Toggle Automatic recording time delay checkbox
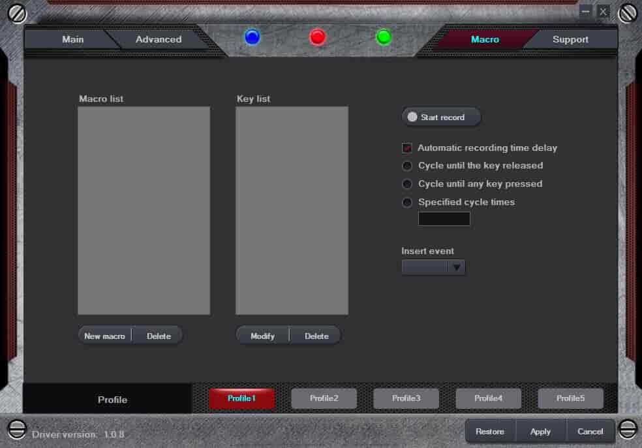 pos(407,148)
